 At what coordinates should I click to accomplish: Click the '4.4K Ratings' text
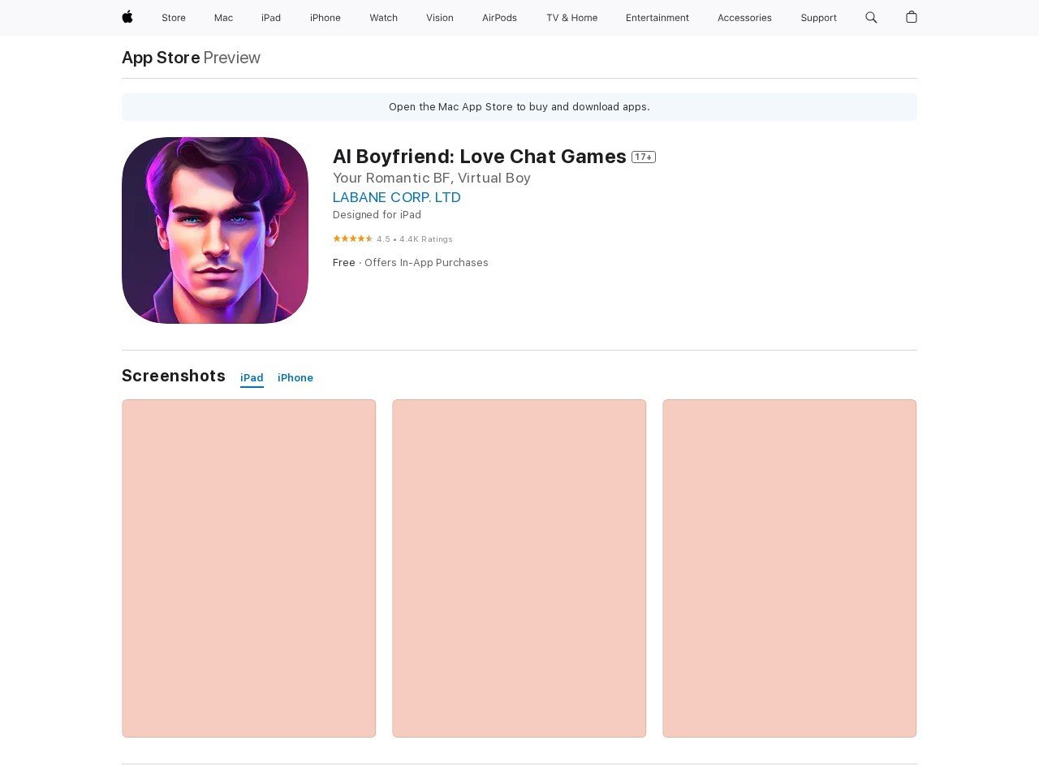(x=426, y=239)
